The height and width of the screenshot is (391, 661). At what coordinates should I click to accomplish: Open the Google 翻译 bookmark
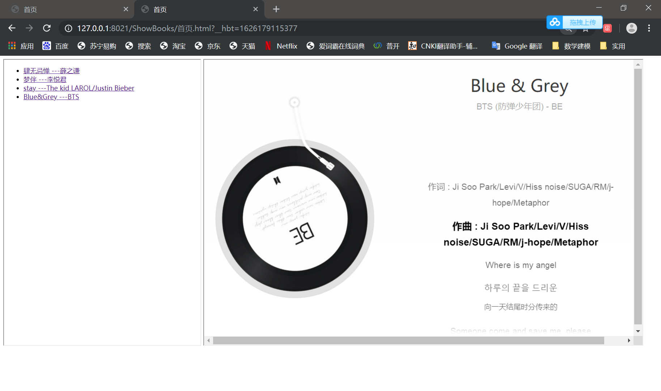coord(517,46)
